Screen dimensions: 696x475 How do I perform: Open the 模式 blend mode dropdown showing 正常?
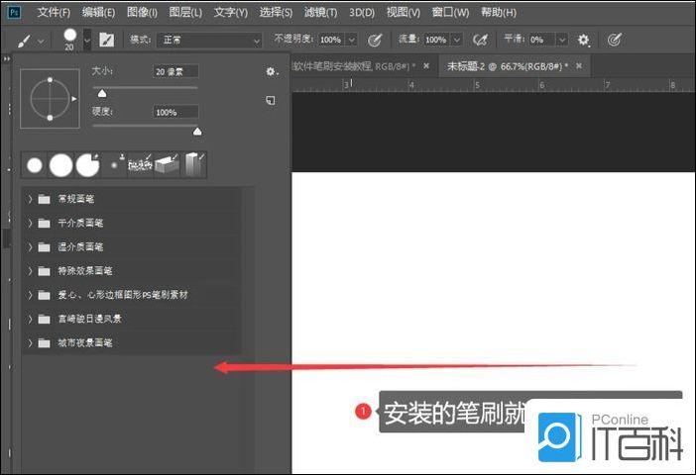[208, 41]
